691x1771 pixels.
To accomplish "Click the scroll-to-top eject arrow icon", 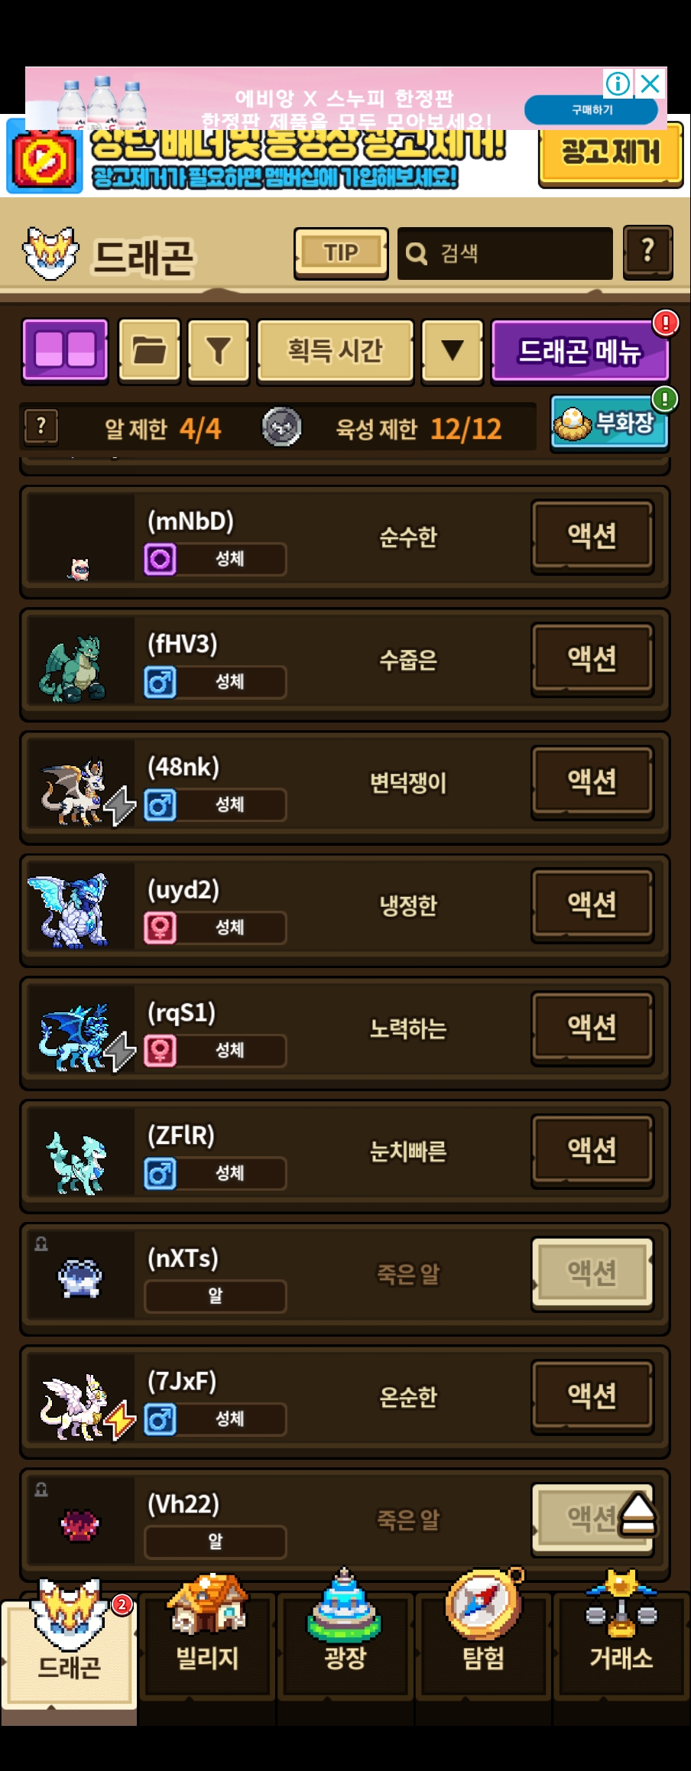I will tap(638, 1515).
